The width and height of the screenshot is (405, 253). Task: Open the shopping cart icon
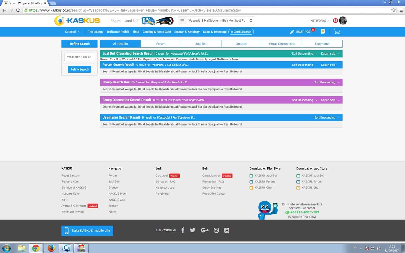337,32
